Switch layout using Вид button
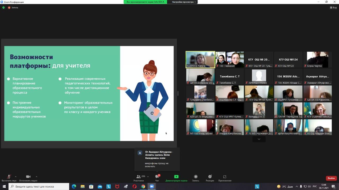 (x=333, y=8)
